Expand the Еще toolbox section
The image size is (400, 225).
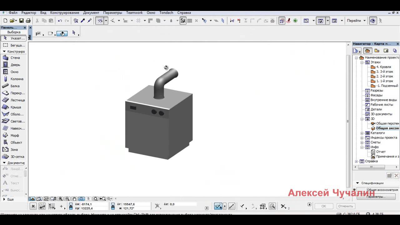[x=4, y=199]
